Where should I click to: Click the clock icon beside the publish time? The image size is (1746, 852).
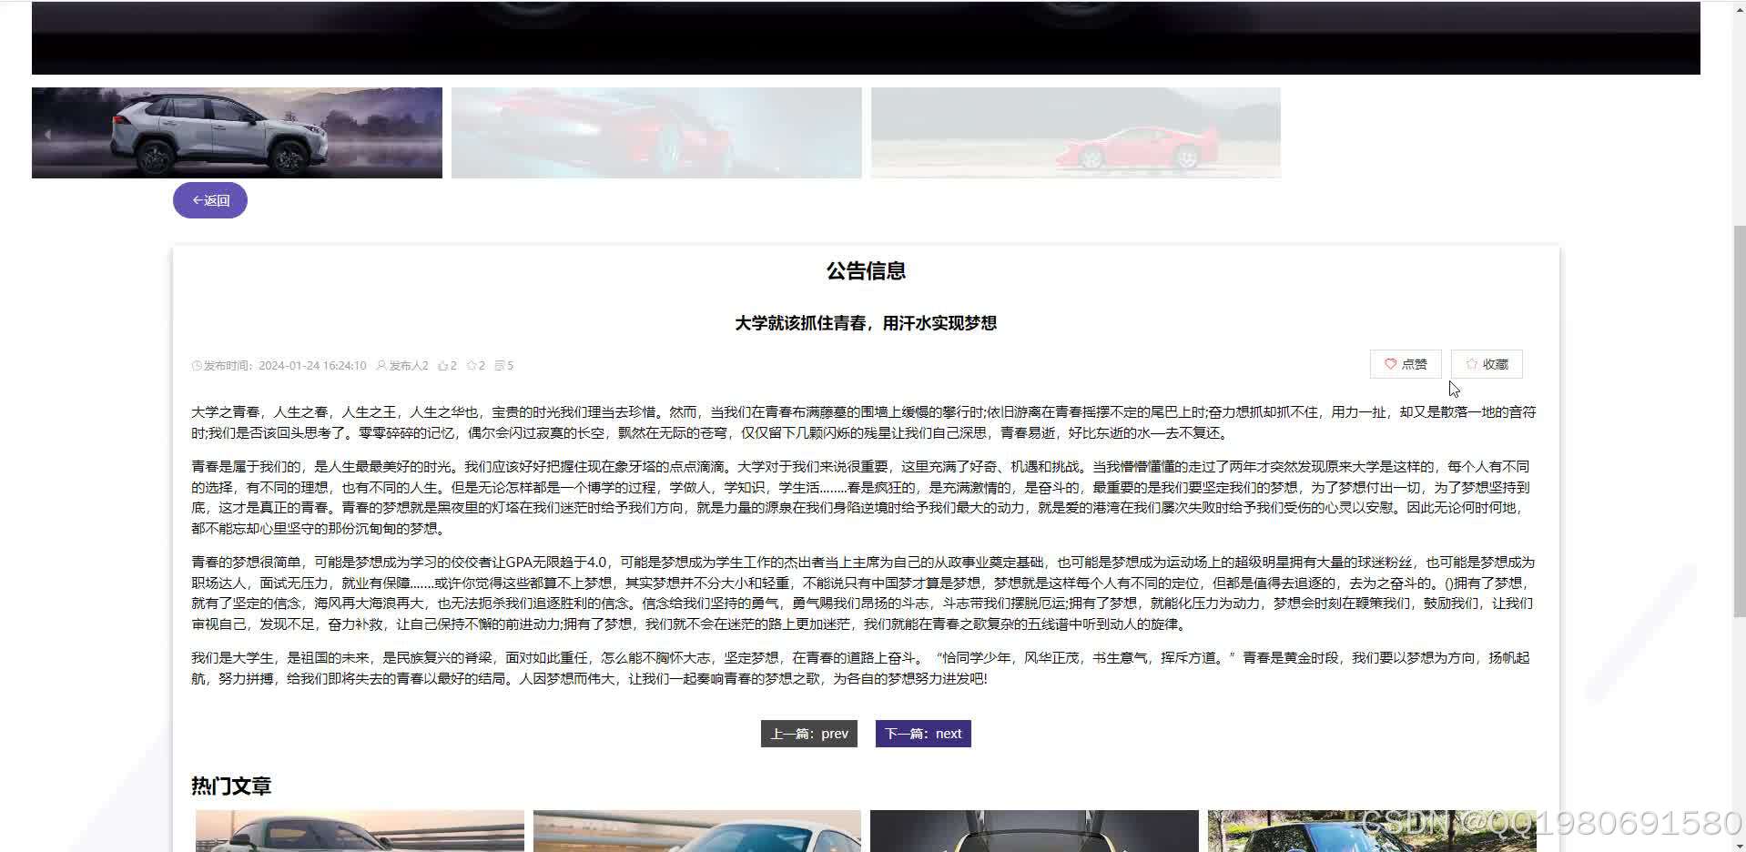pyautogui.click(x=197, y=365)
